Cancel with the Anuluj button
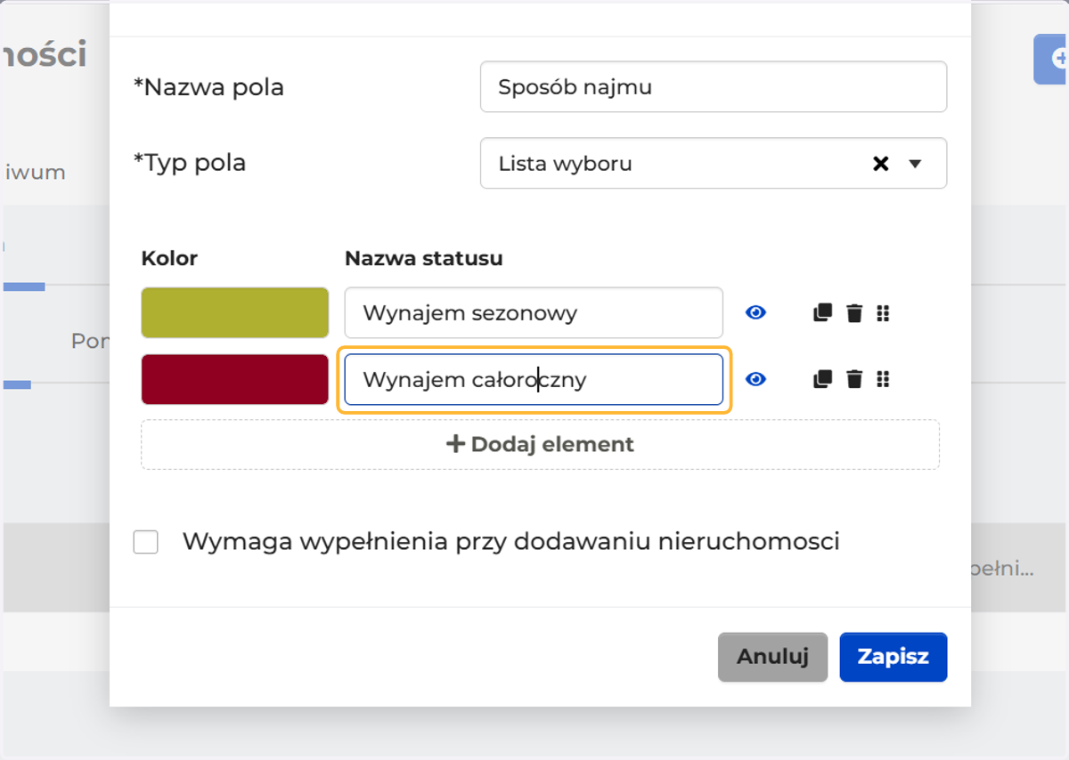 point(772,657)
